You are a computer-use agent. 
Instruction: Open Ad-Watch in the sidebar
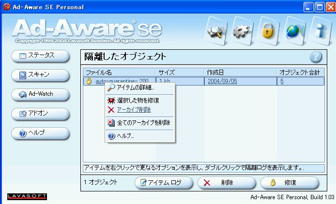pyautogui.click(x=41, y=95)
